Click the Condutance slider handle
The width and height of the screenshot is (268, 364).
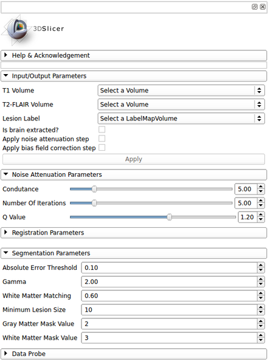tap(94, 189)
